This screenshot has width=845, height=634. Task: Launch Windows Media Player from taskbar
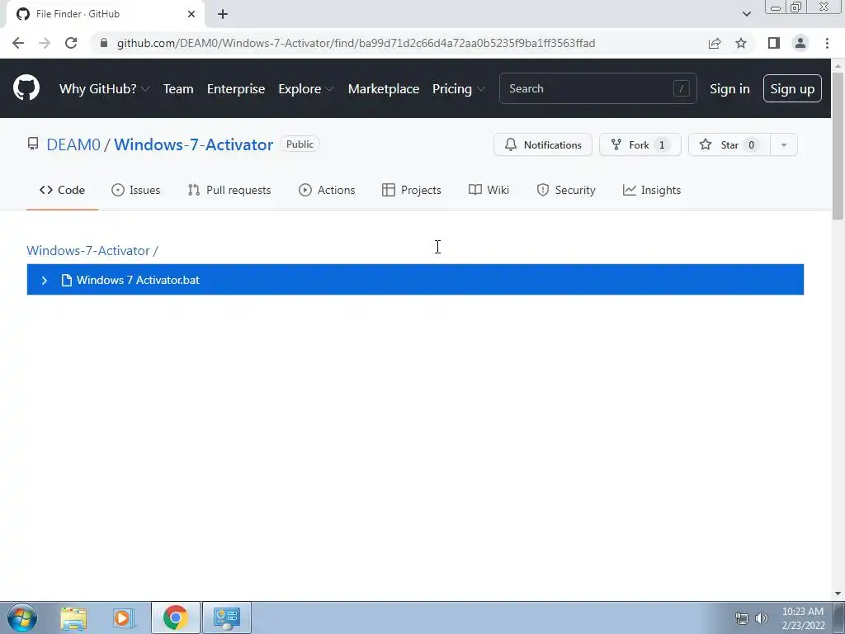[122, 617]
